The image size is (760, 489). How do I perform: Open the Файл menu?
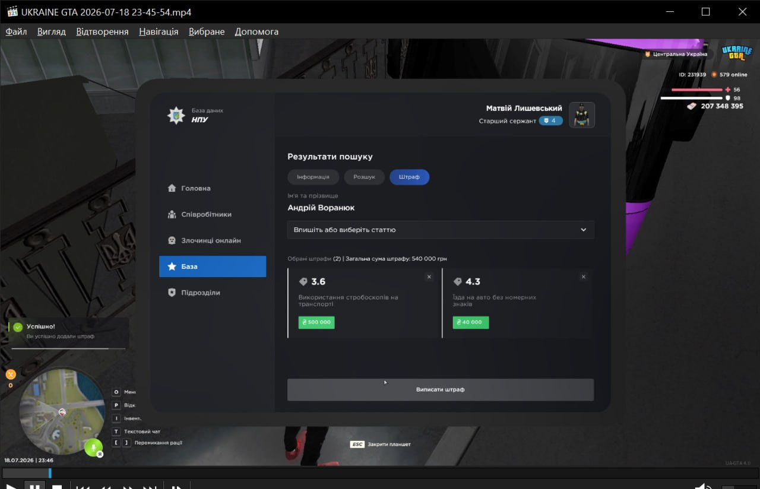(17, 31)
